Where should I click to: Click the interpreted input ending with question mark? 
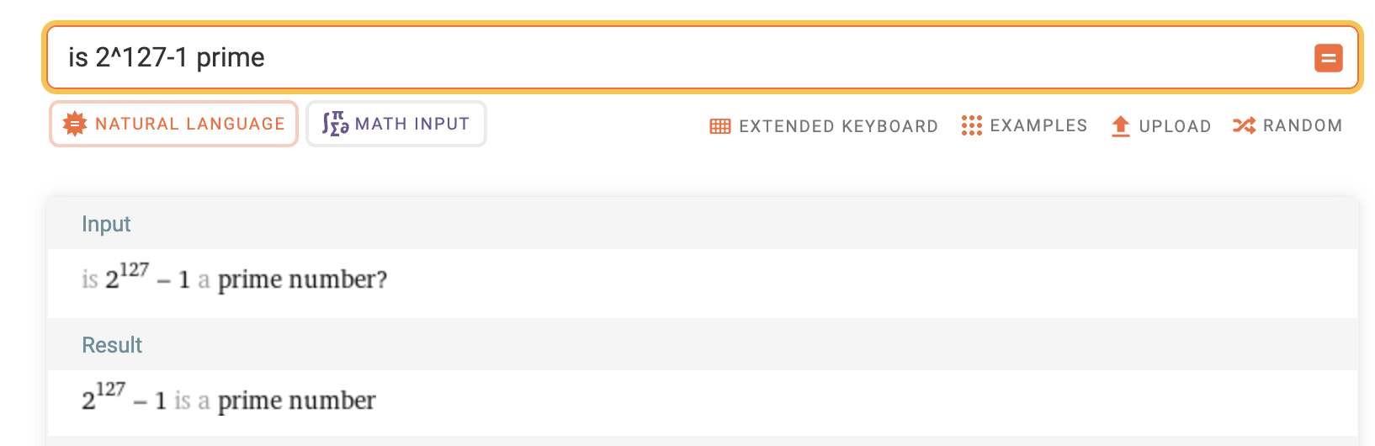(x=302, y=279)
